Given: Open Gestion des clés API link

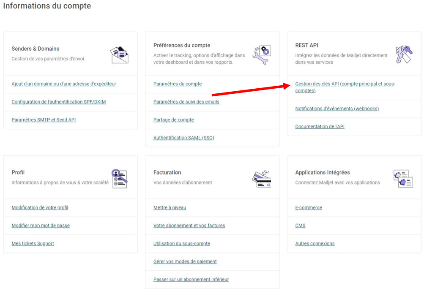Looking at the screenshot, I should 345,87.
